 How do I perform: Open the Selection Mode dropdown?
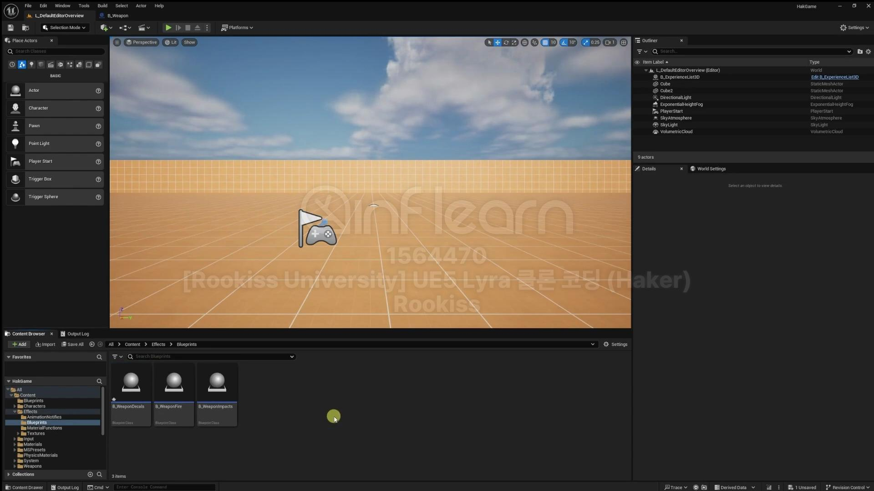(64, 28)
